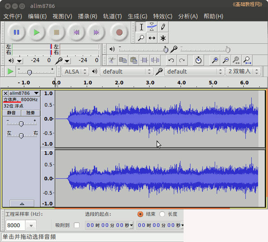
Task: Select the 长度 radio button
Action: pyautogui.click(x=162, y=214)
